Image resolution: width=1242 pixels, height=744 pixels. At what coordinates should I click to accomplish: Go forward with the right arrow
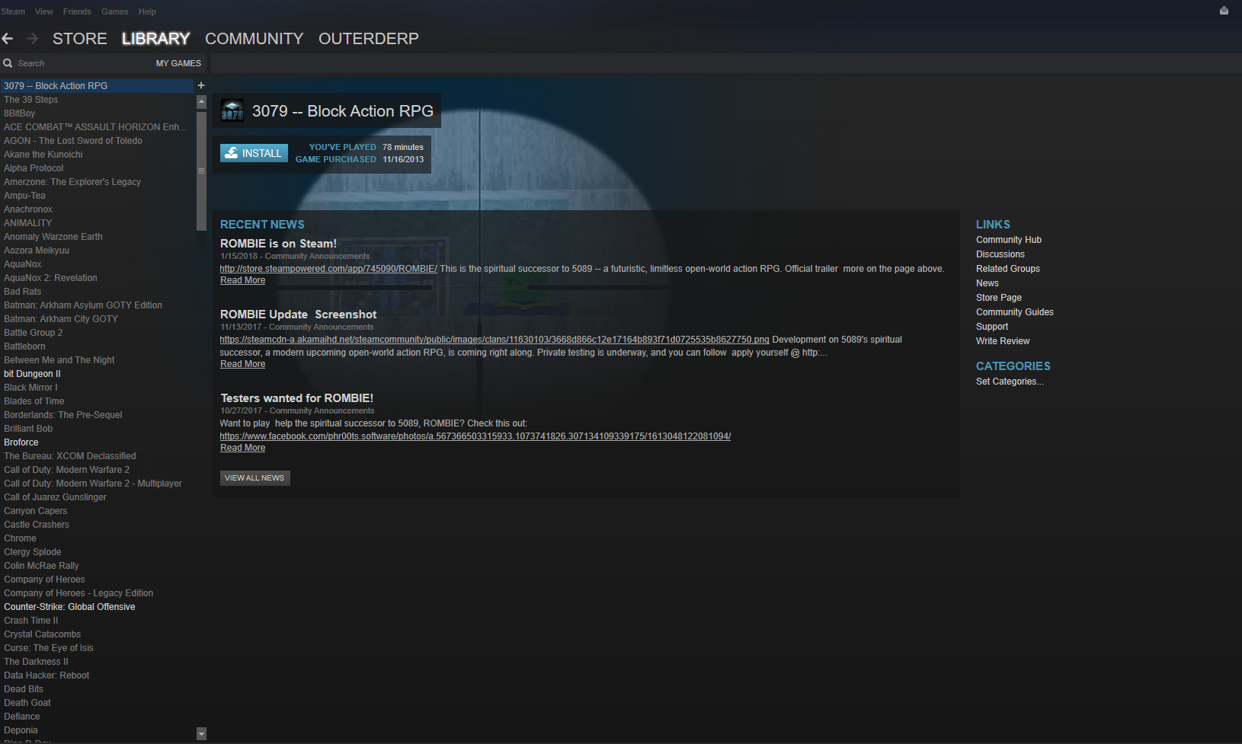tap(32, 38)
